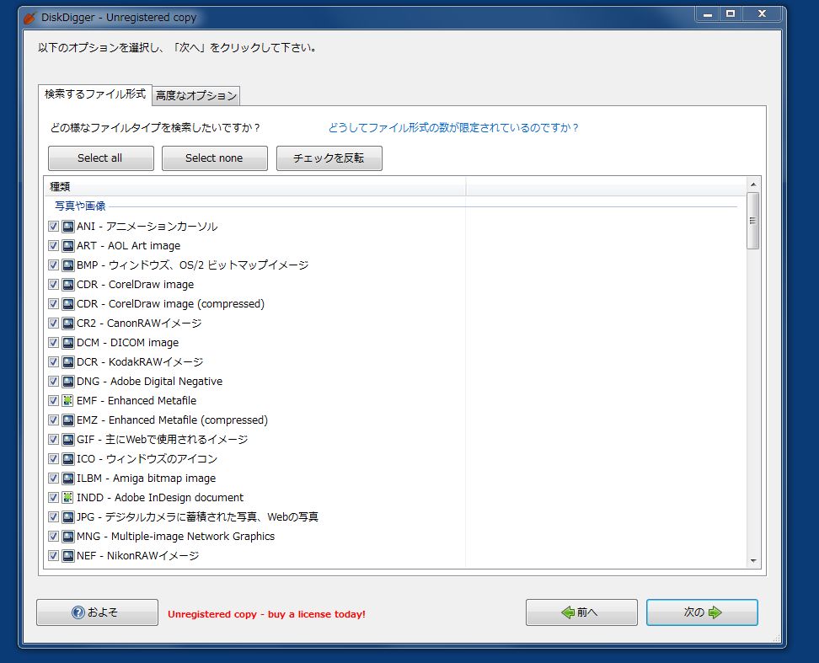819x663 pixels.
Task: Go back with the 前へ button
Action: coord(581,612)
